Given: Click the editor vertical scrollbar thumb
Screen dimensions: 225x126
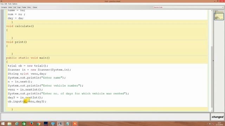Looking at the screenshot, I should point(212,77).
